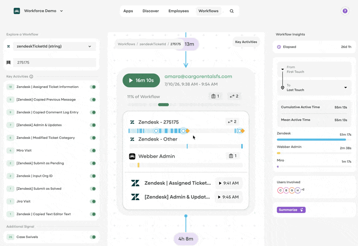
Task: Open the Apps tab
Action: (x=128, y=11)
